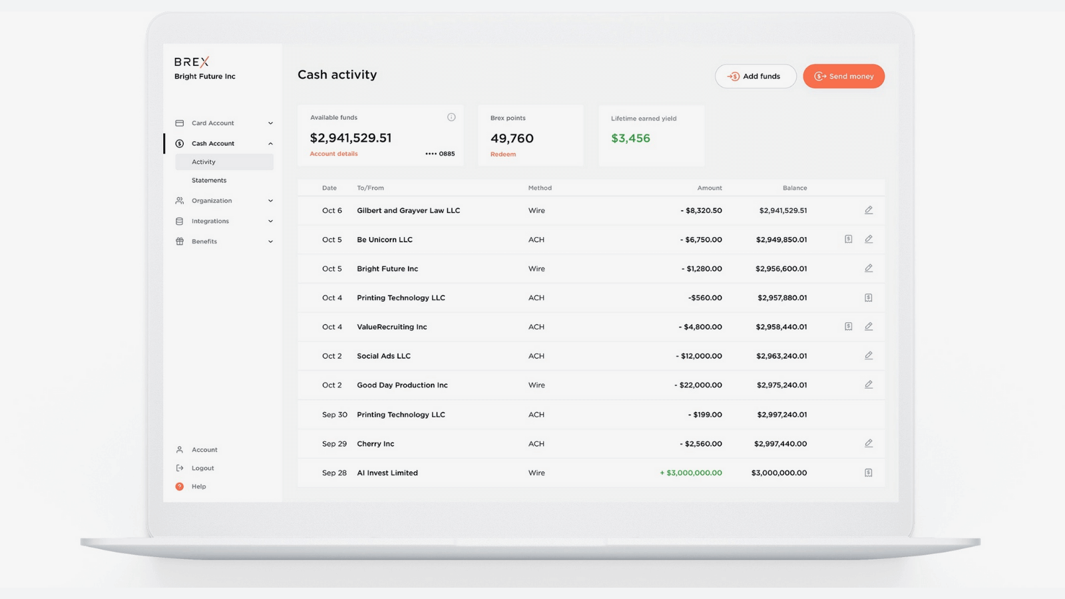Edit the Social Ads LLC transaction
This screenshot has width=1065, height=599.
pyautogui.click(x=869, y=355)
